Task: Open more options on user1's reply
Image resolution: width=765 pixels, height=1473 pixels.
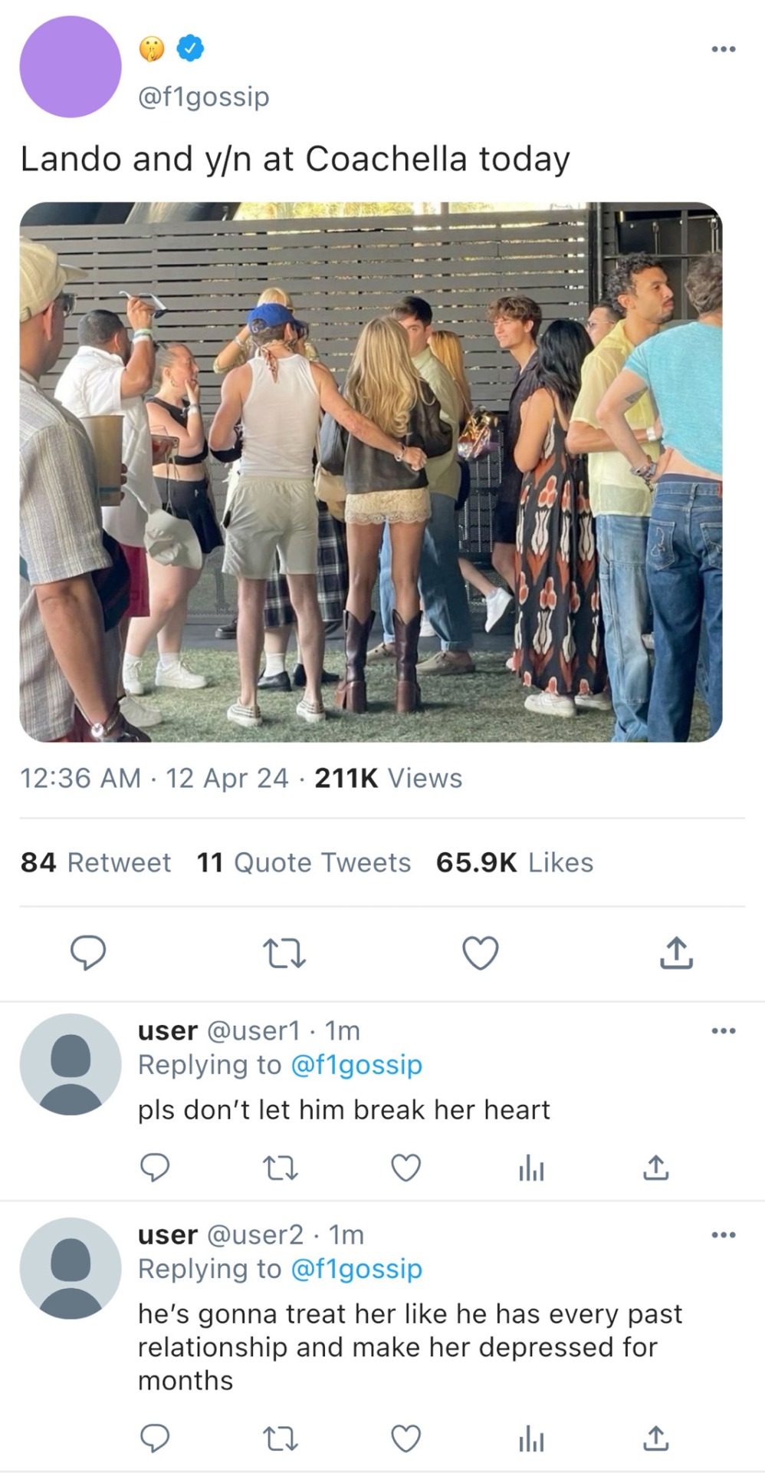Action: pos(723,1030)
